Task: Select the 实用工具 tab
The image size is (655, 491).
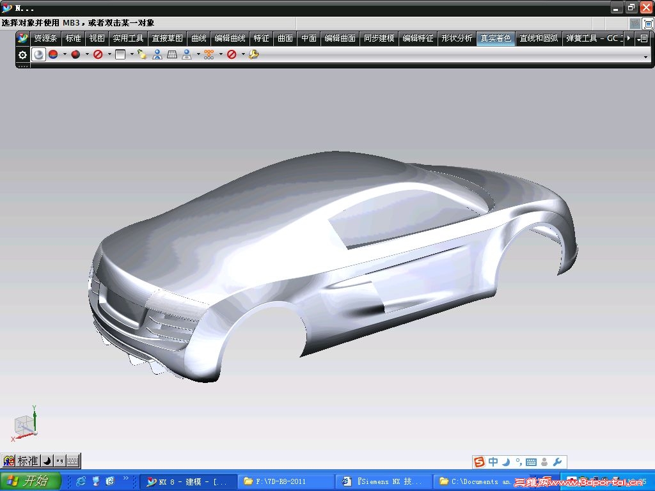Action: coord(128,38)
